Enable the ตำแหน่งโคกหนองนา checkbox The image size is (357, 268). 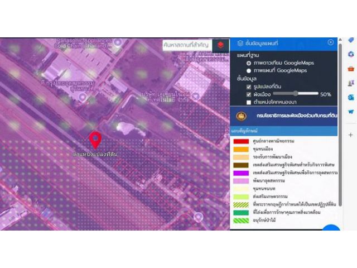(x=249, y=102)
